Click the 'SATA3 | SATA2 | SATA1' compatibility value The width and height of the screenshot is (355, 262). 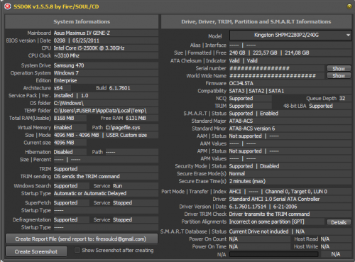[x=256, y=91]
